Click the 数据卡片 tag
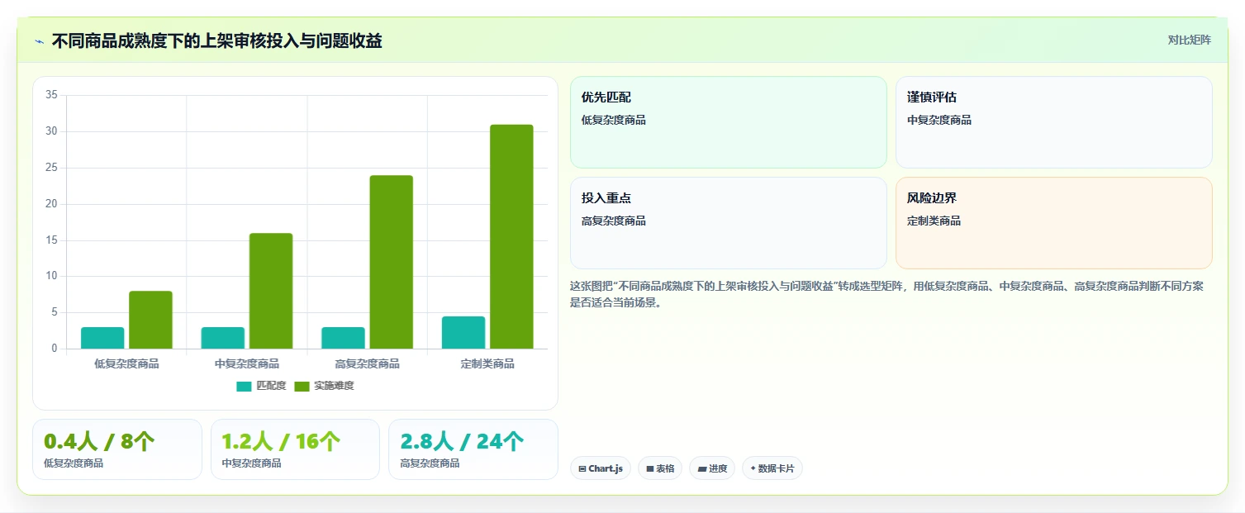The image size is (1245, 513). (x=772, y=468)
